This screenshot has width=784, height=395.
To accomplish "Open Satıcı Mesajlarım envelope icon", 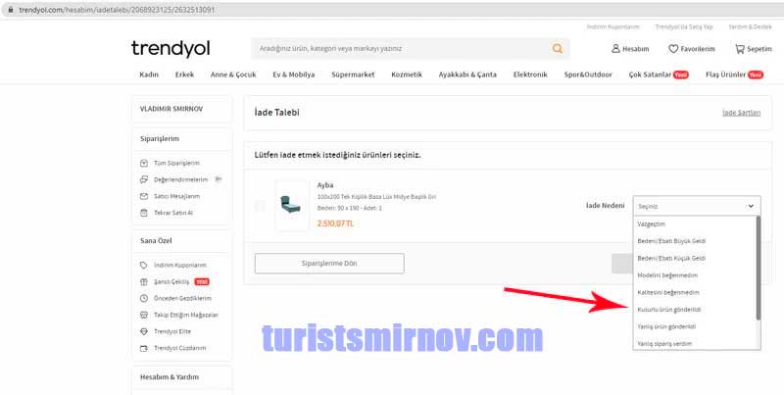I will pos(144,196).
